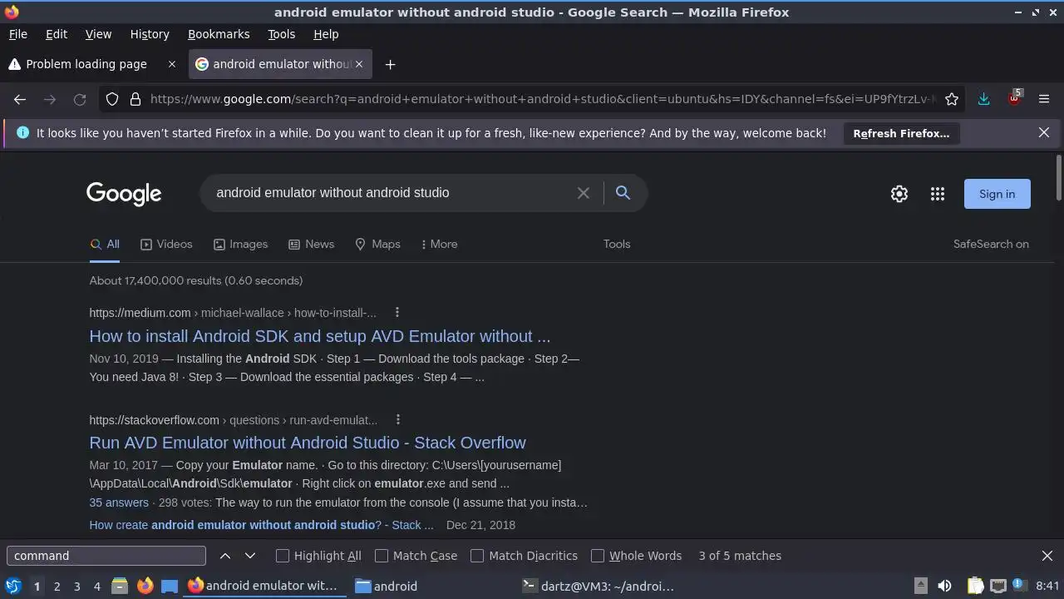Click the Google Sign in button
Screen dimensions: 1064x599
tap(997, 194)
